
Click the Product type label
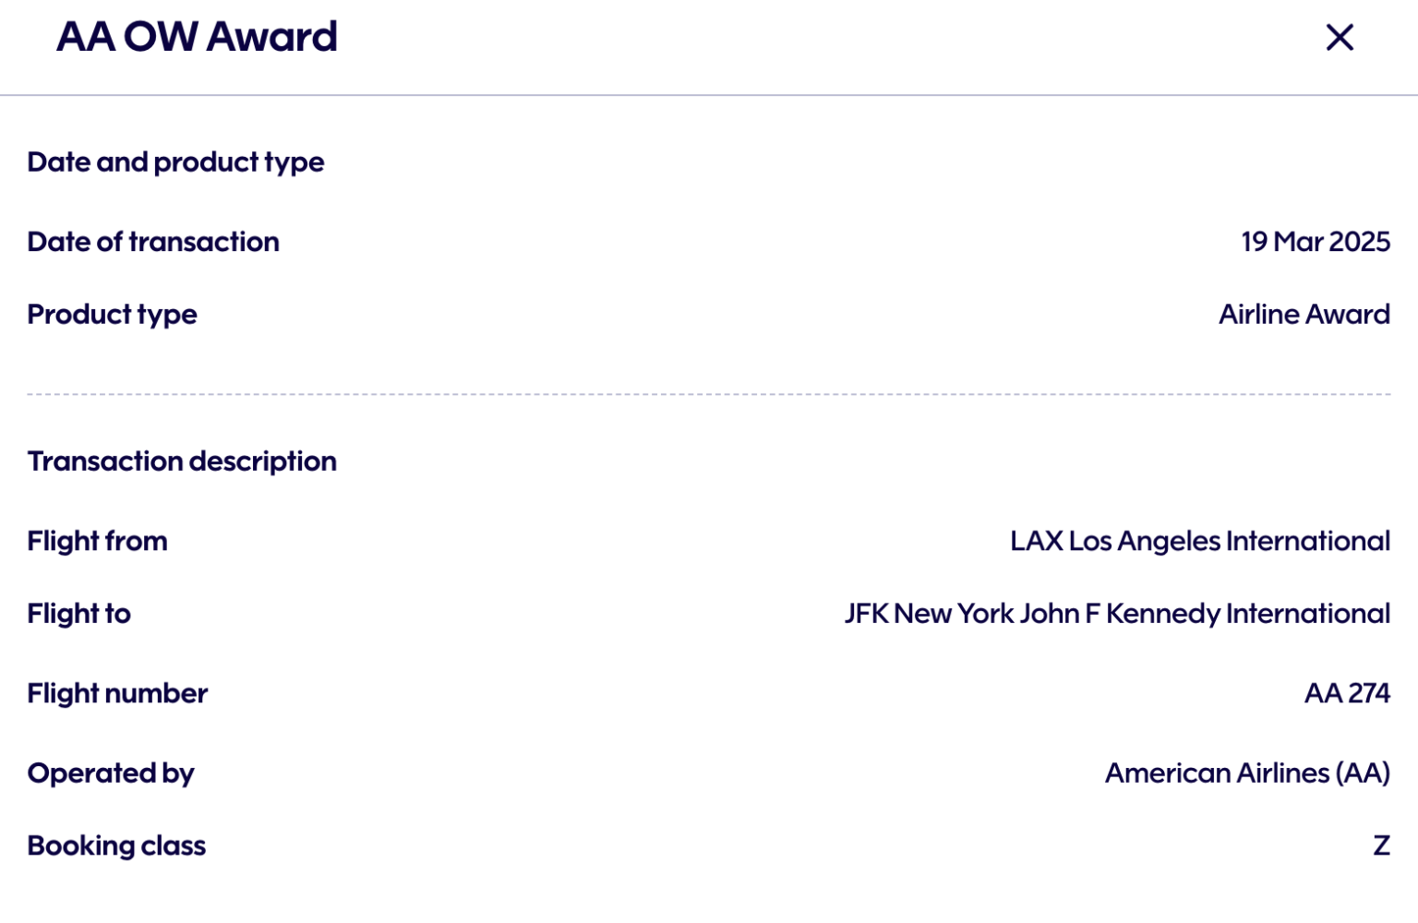pos(112,315)
